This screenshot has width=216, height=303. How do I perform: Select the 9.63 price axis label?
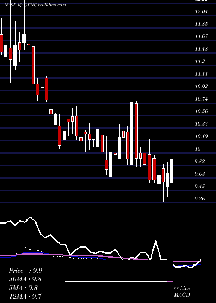[200, 174]
